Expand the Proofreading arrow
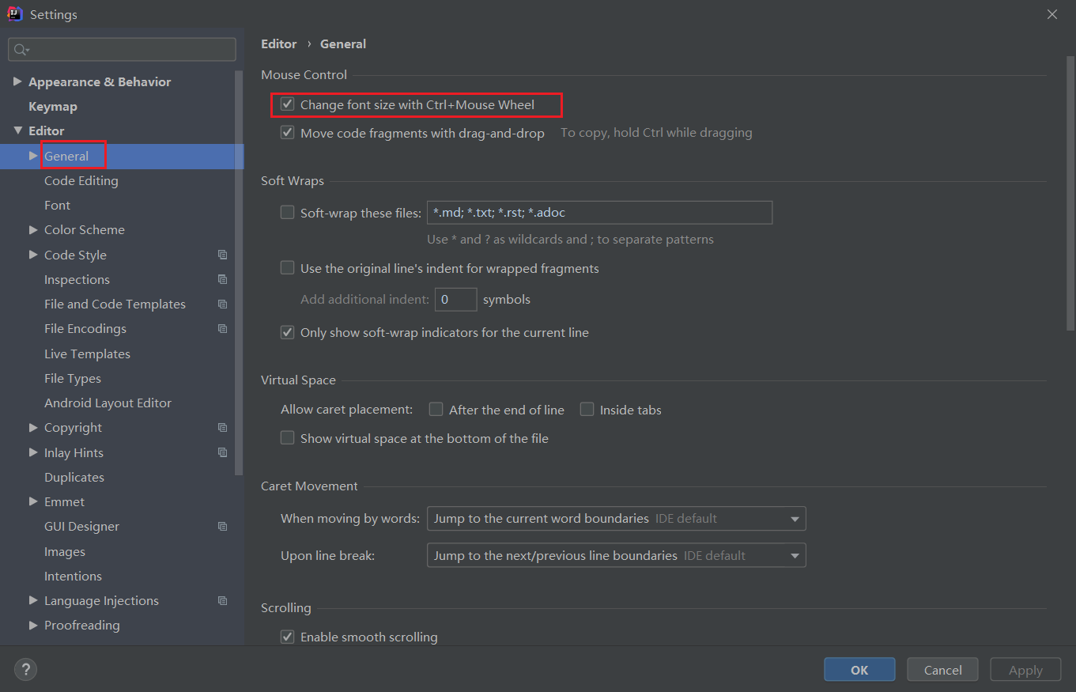1076x692 pixels. 33,625
